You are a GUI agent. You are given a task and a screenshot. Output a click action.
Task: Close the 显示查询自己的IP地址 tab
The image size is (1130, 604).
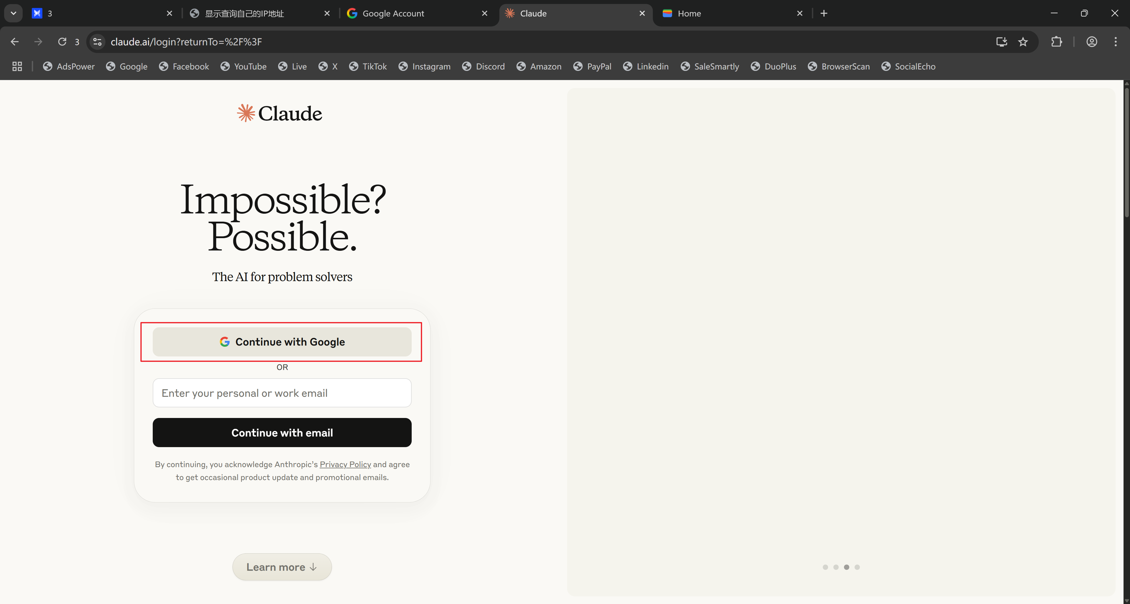click(x=327, y=13)
